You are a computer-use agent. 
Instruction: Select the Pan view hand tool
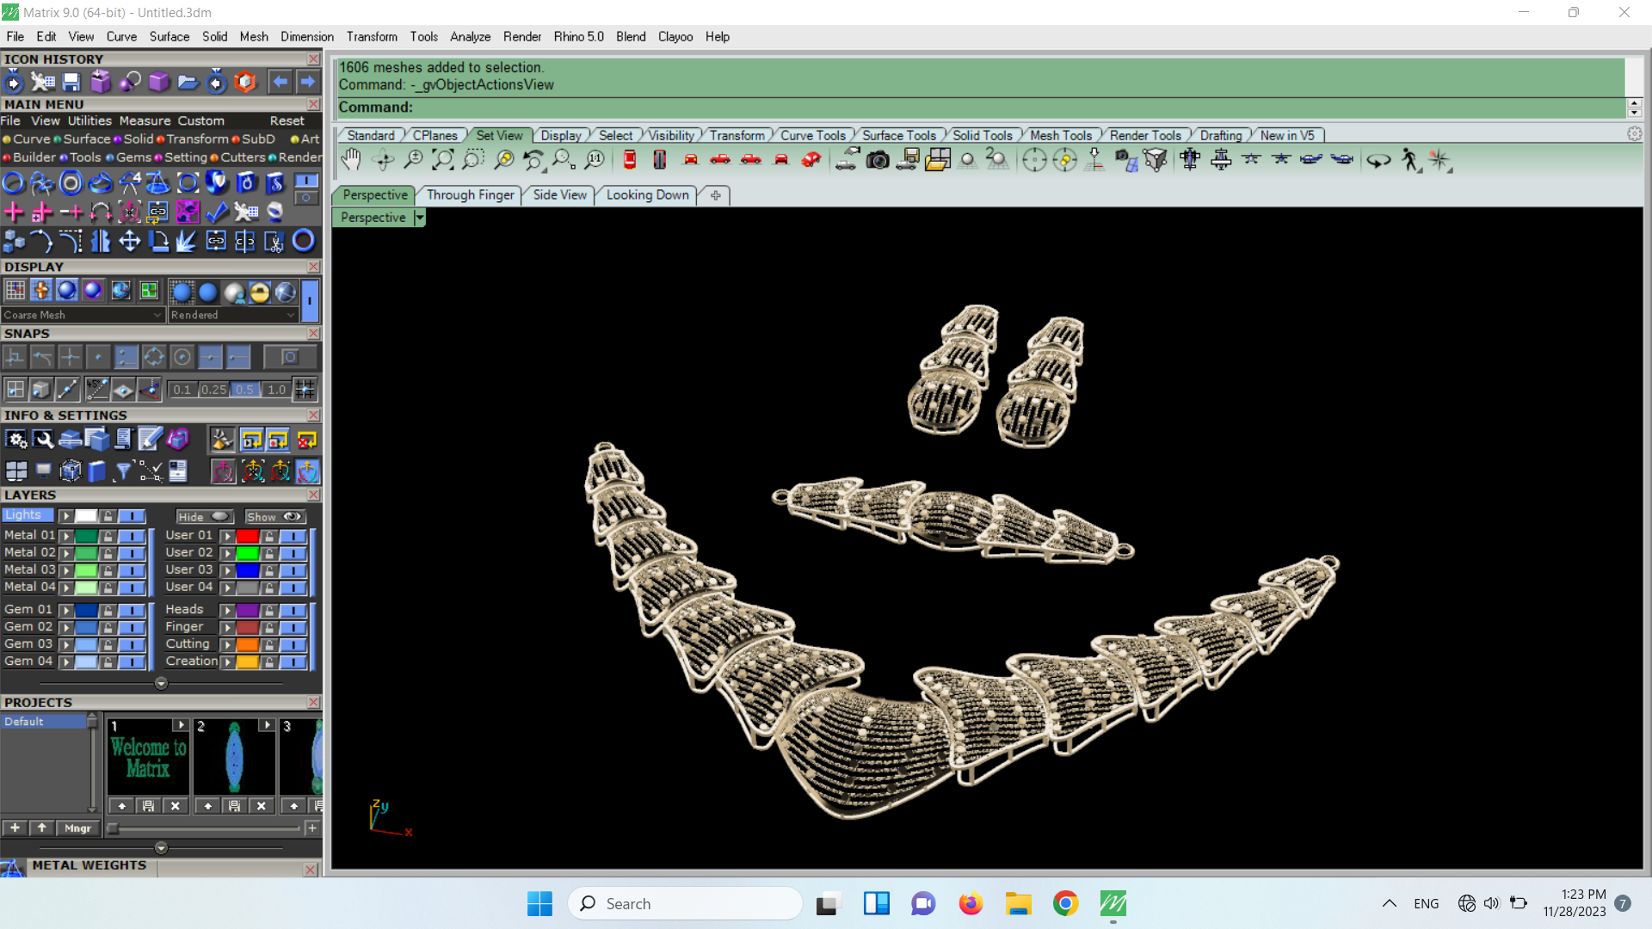tap(351, 160)
